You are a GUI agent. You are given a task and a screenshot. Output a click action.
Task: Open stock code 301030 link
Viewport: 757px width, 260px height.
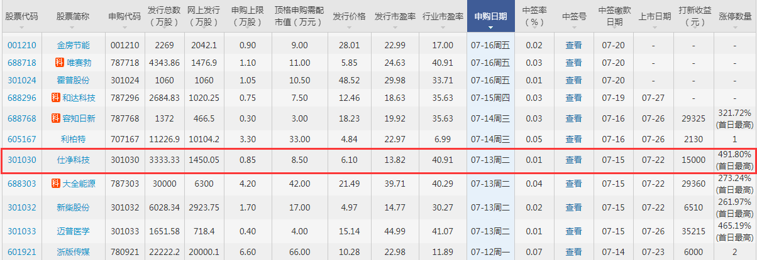[21, 160]
